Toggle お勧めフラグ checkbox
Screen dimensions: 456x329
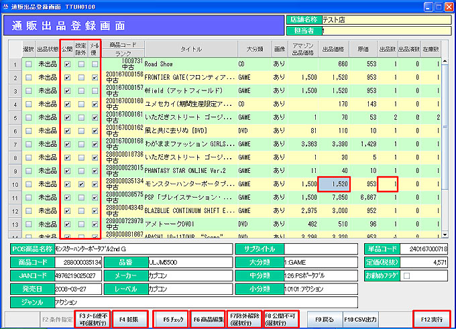pos(406,275)
